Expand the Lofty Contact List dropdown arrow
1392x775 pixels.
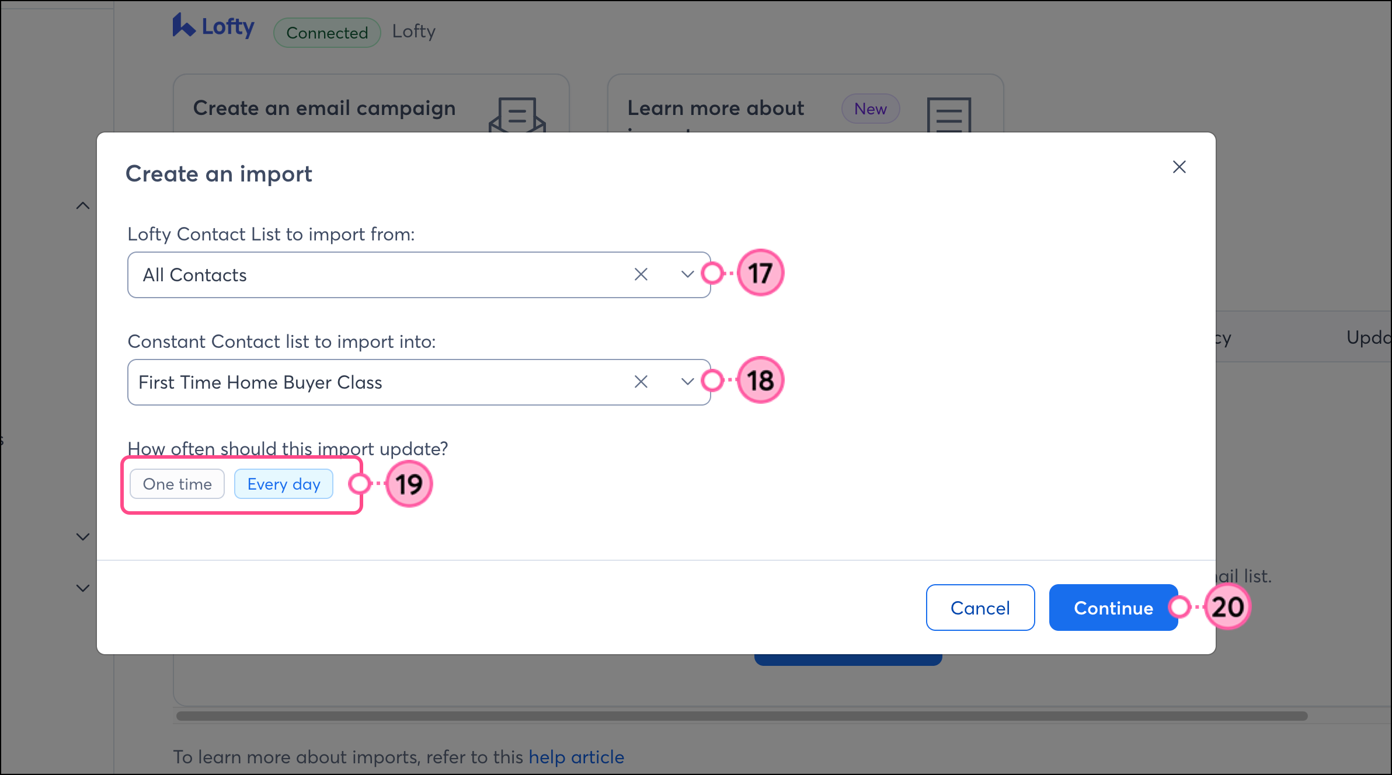point(687,274)
